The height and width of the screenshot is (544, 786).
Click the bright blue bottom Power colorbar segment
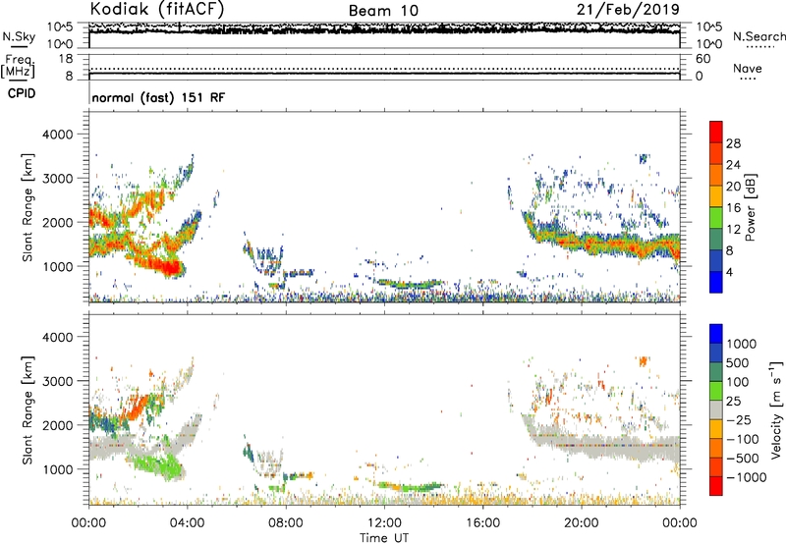point(716,282)
